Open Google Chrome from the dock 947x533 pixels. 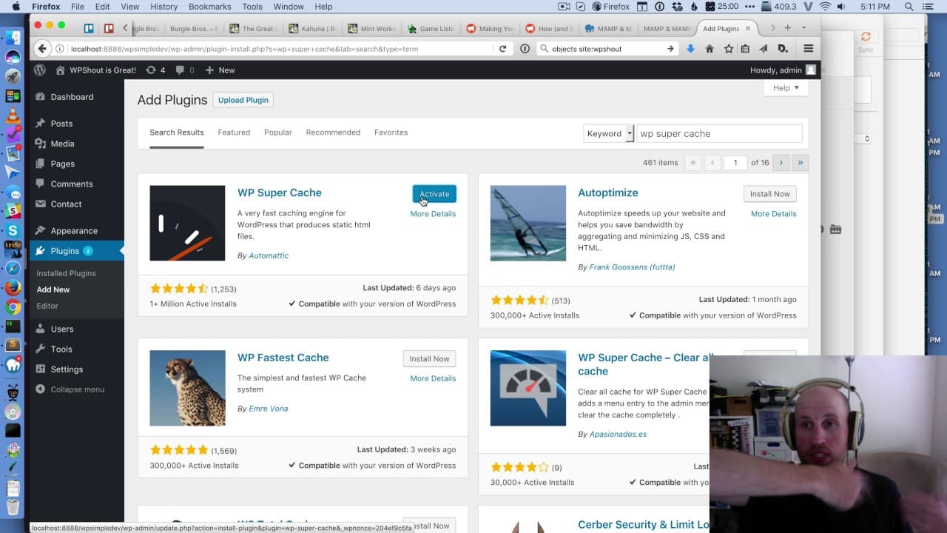pyautogui.click(x=13, y=307)
